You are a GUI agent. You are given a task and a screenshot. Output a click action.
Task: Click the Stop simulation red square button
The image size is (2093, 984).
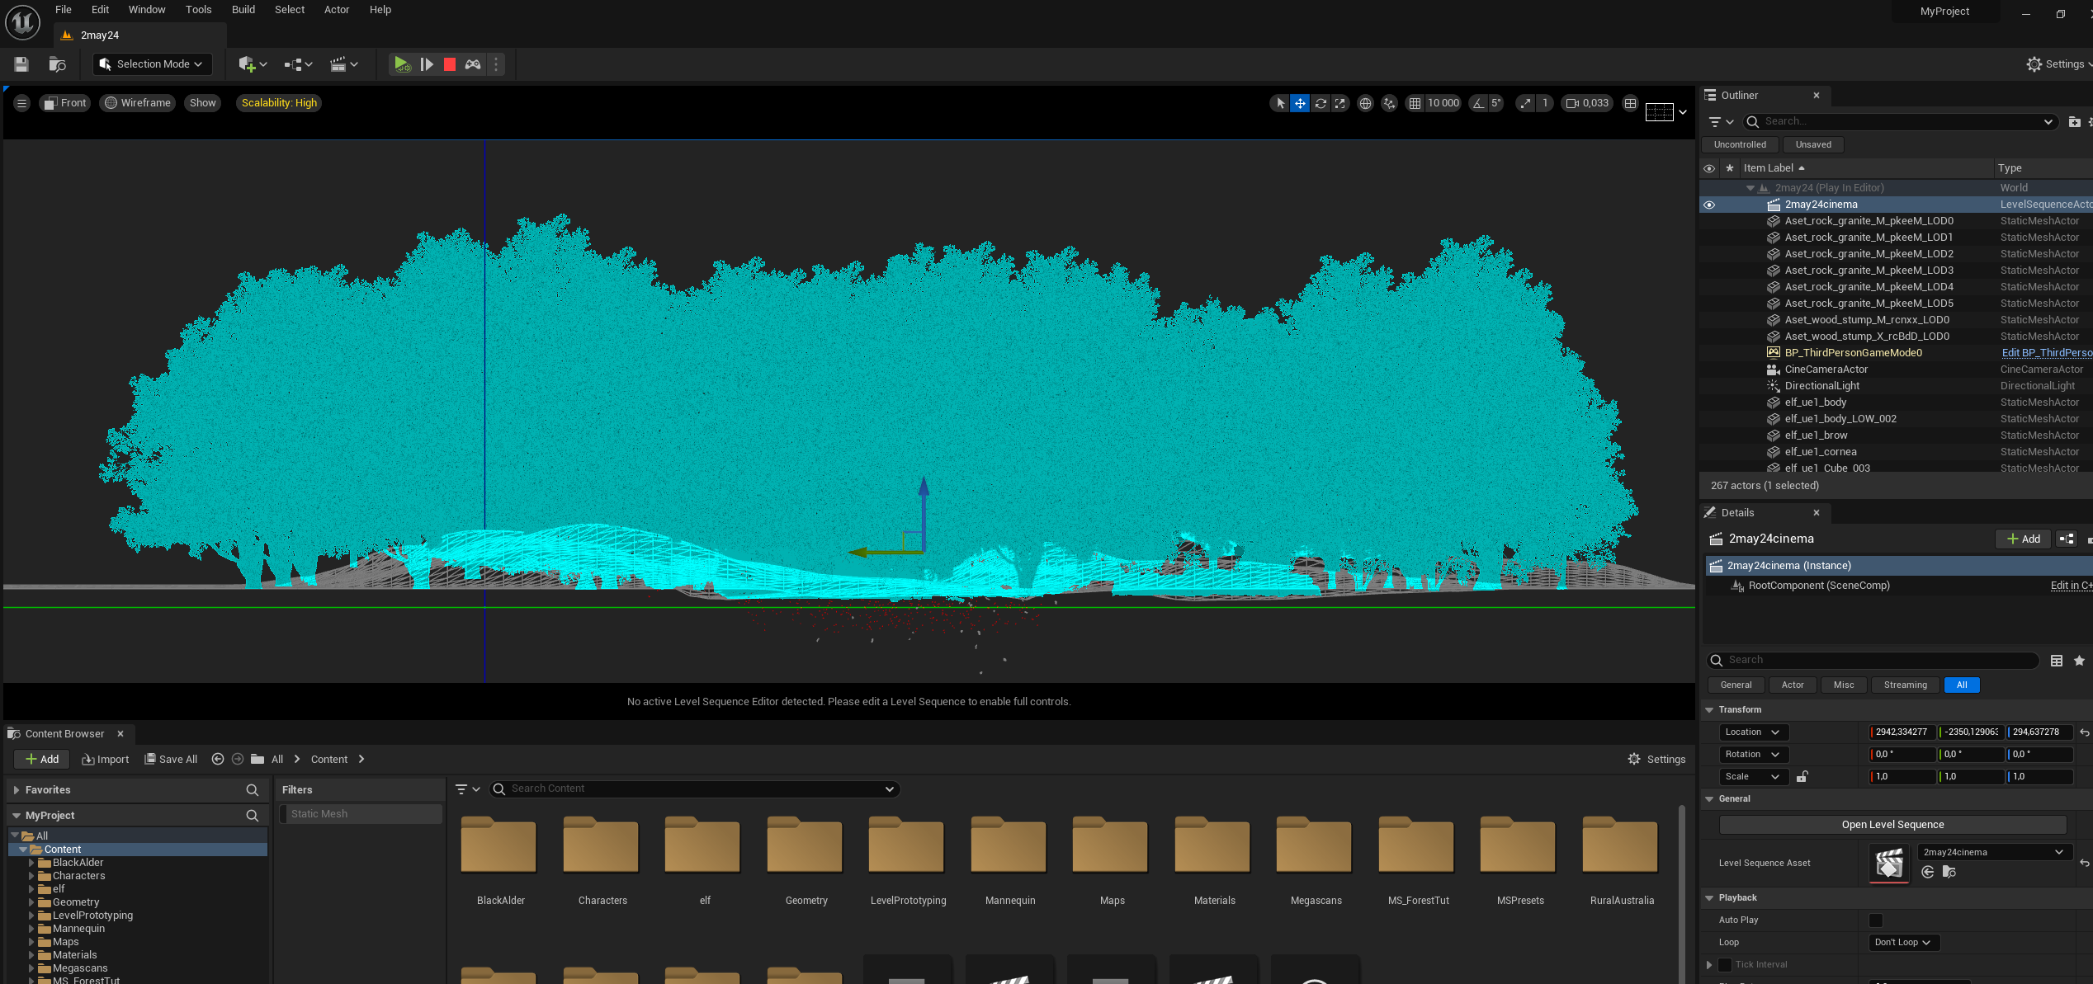pos(450,64)
